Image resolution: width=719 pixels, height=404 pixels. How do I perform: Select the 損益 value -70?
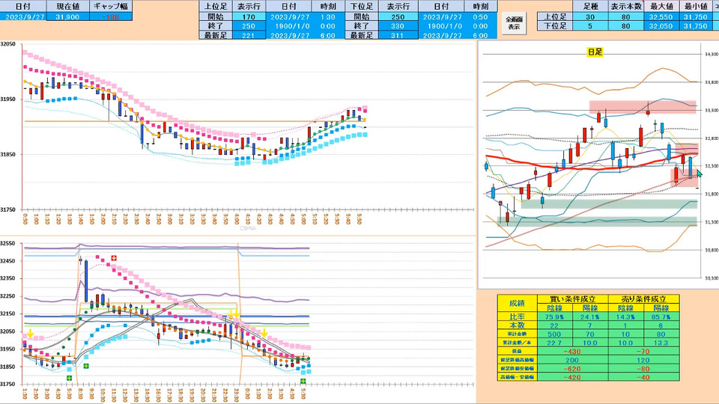643,352
